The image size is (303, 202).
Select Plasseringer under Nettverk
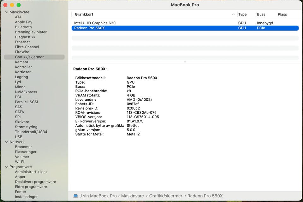[26, 152]
